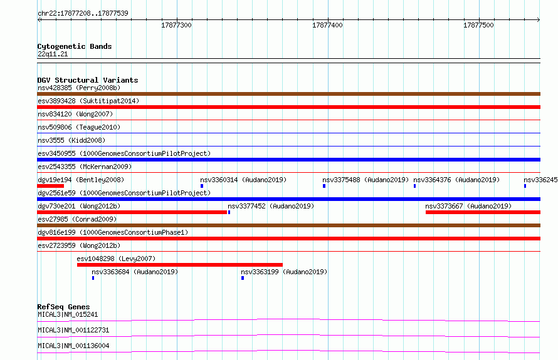Screen dimensions: 558x360
Task: Click the chr22:17877208..17877539 coordinates label
Action: pos(83,13)
